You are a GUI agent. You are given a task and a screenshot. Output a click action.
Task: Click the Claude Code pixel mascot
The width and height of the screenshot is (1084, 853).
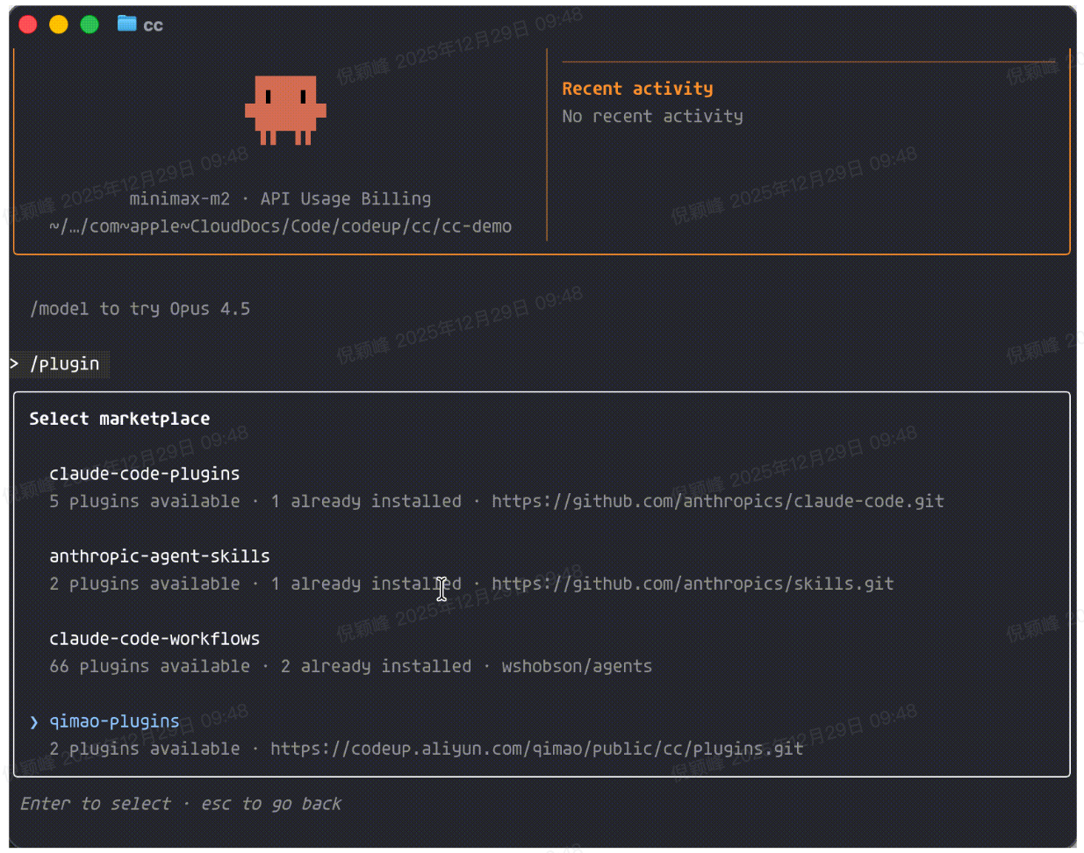click(285, 110)
